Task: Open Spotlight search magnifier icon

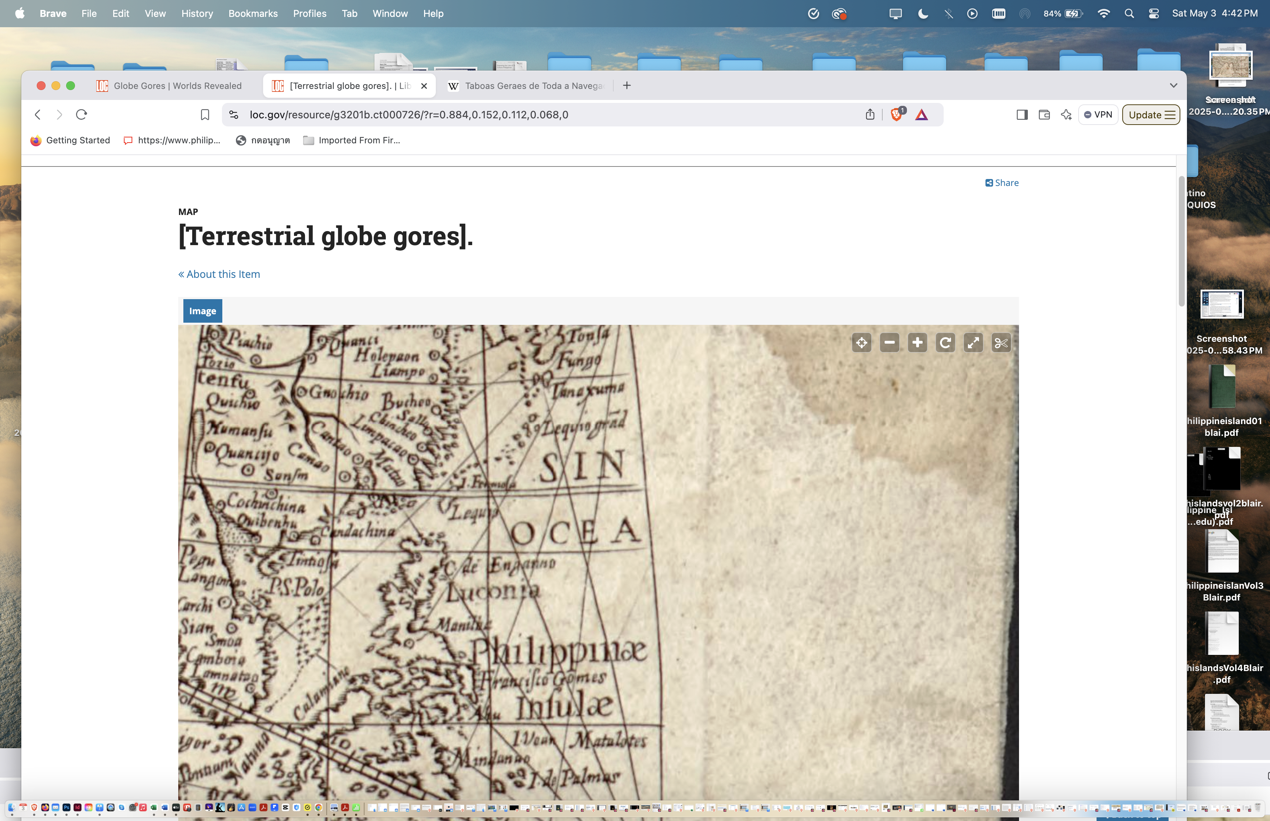Action: pos(1129,13)
